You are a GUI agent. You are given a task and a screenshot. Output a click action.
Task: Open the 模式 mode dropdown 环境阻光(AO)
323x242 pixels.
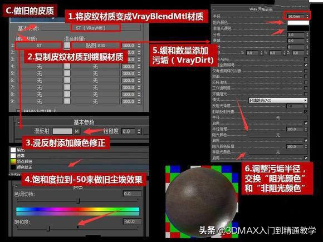click(278, 100)
